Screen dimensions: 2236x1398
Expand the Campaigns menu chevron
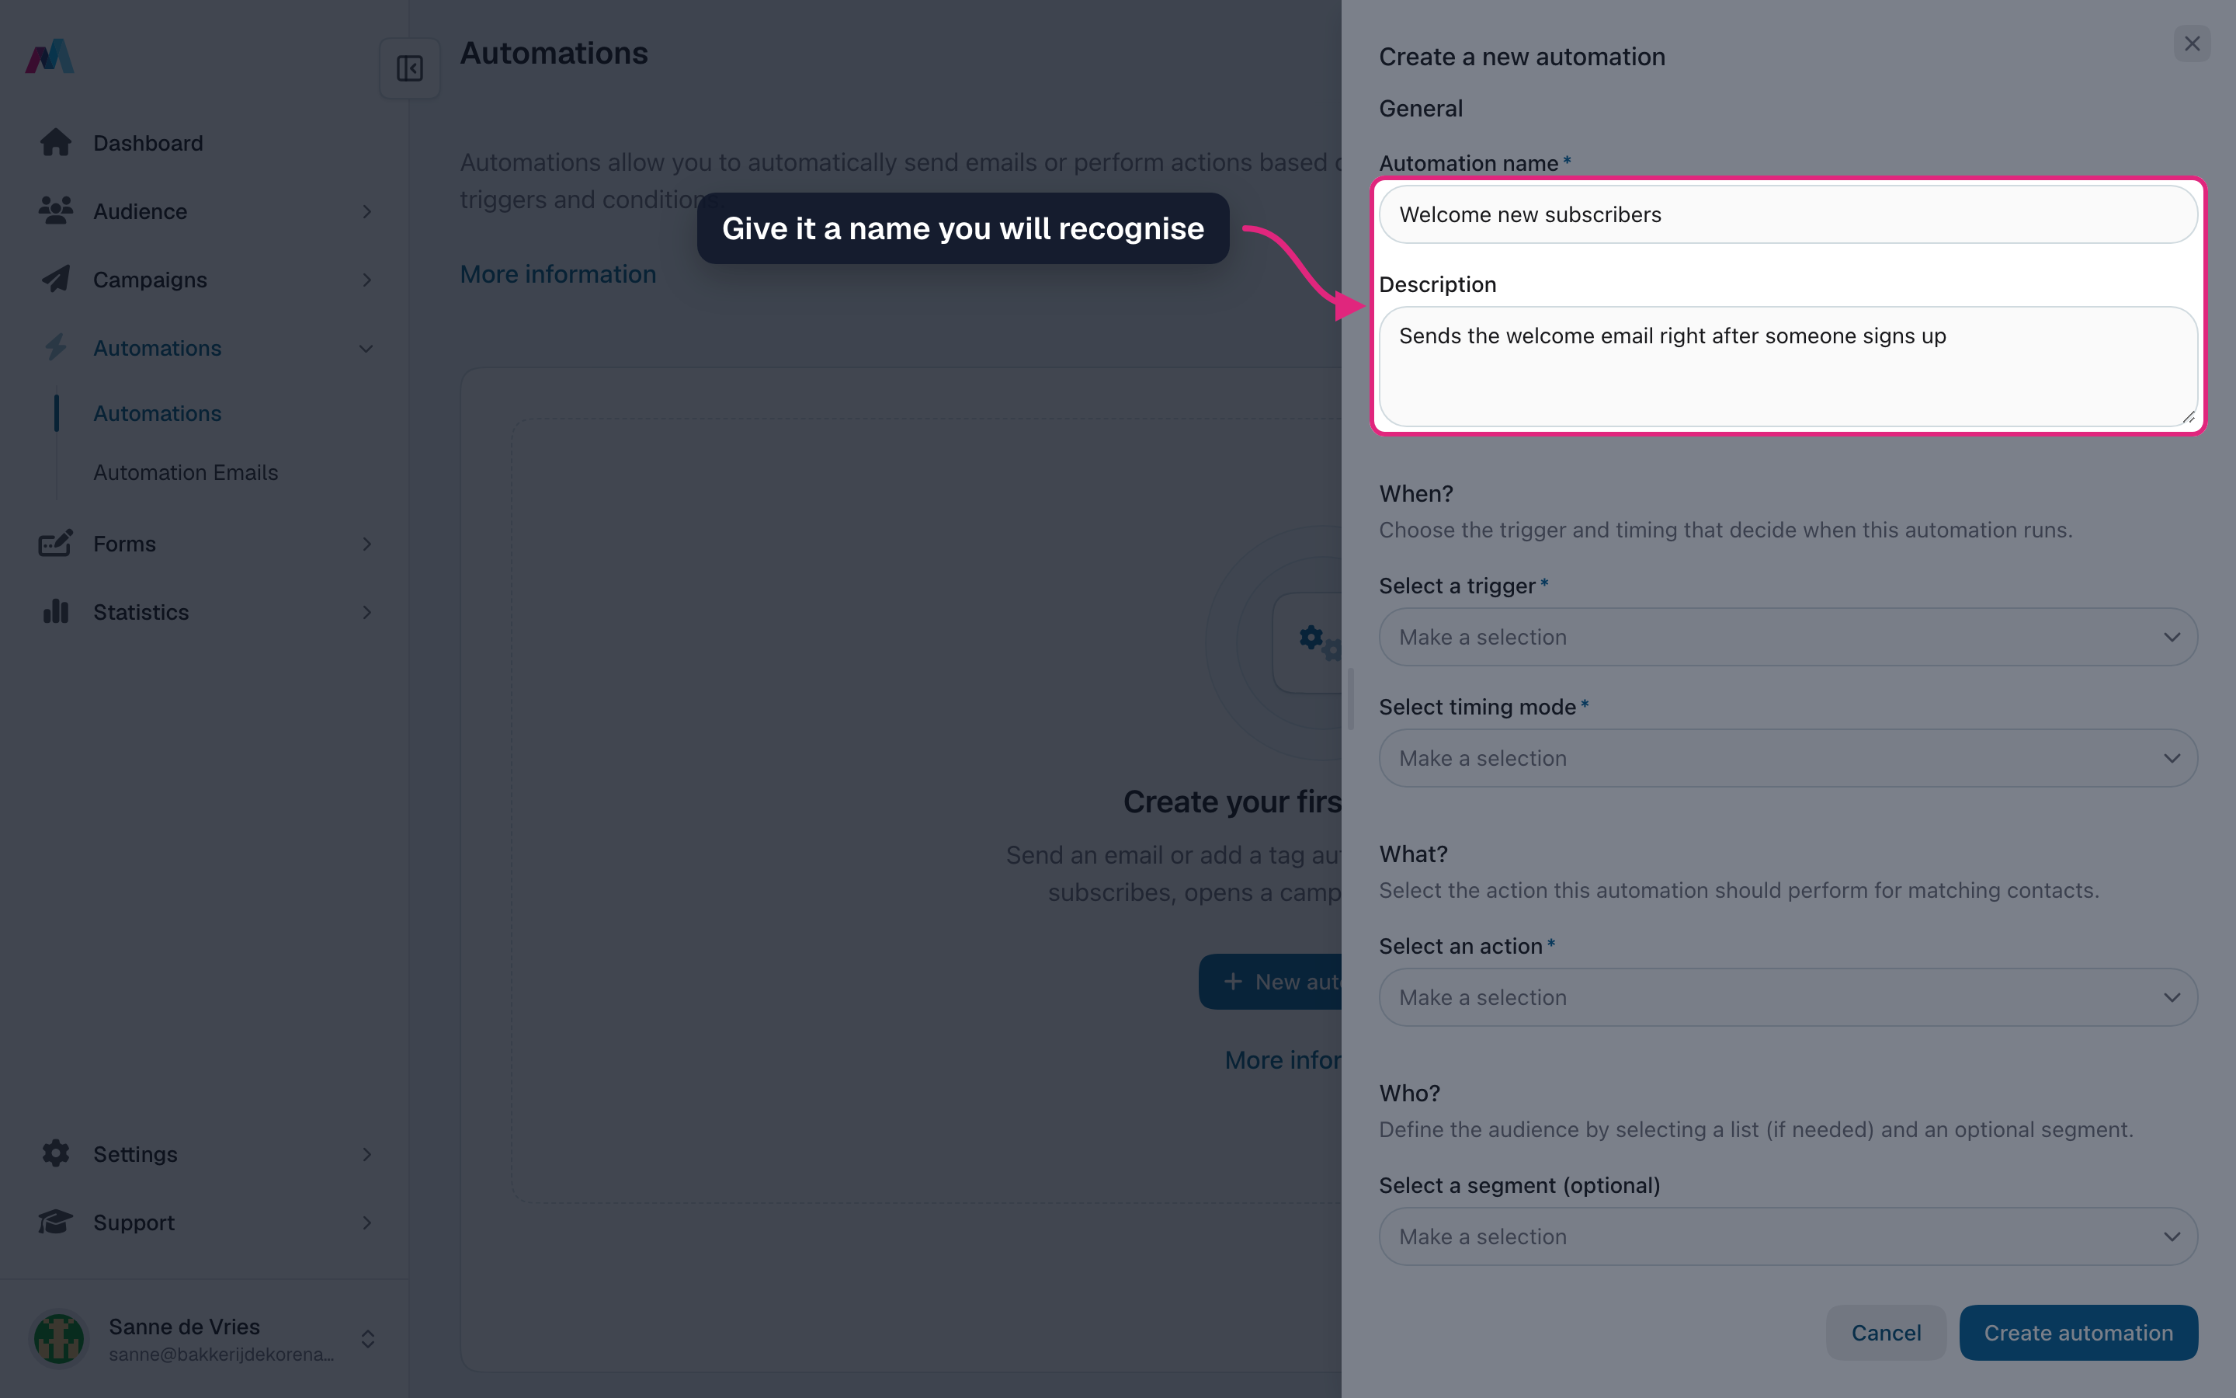(366, 280)
